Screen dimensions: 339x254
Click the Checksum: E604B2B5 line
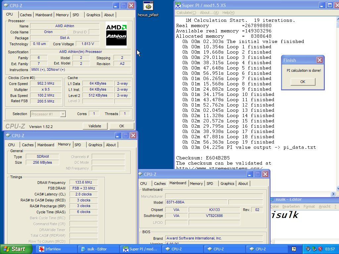point(203,158)
